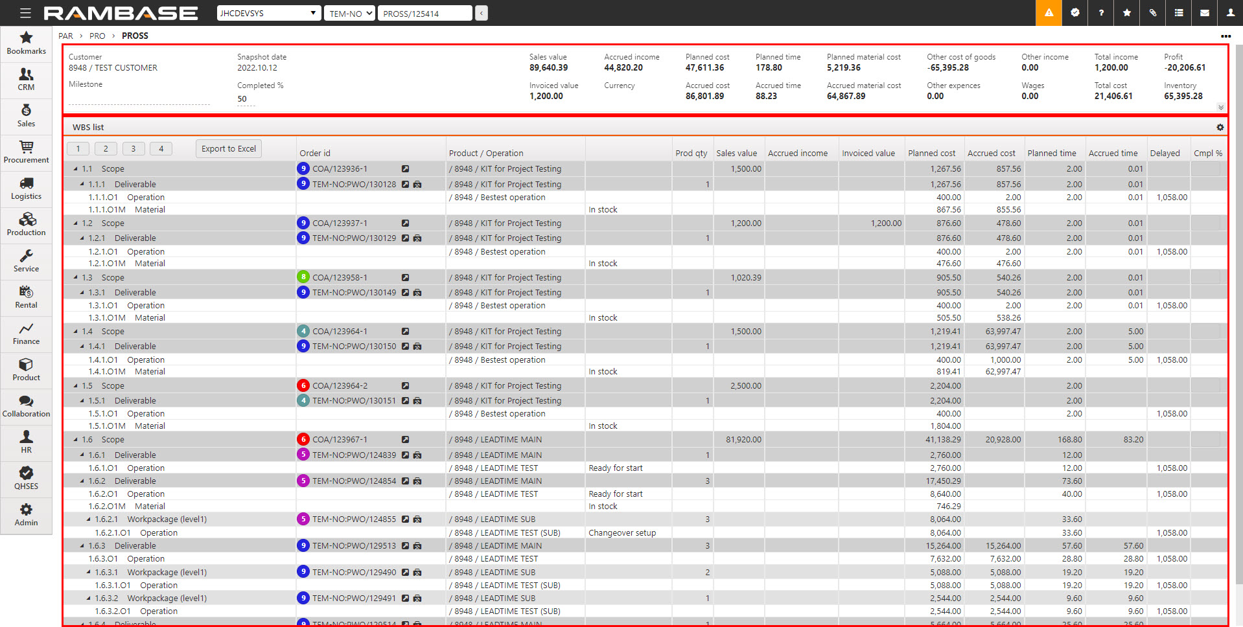Click the Completed % value field

point(245,99)
